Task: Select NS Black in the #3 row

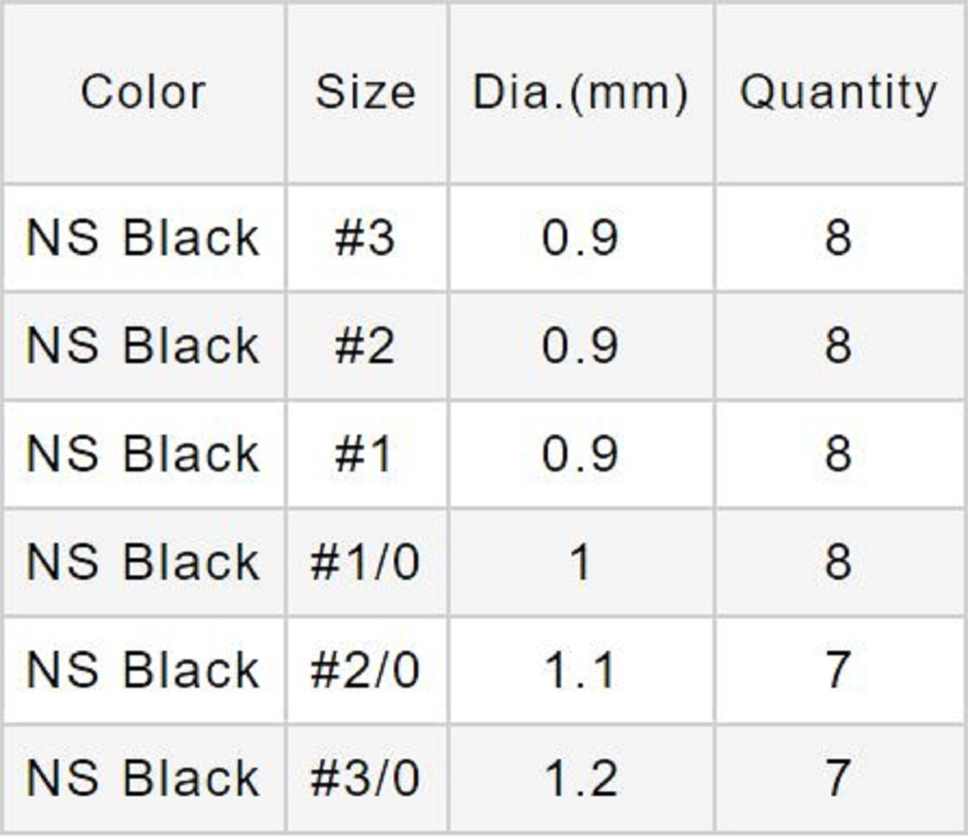Action: click(143, 238)
